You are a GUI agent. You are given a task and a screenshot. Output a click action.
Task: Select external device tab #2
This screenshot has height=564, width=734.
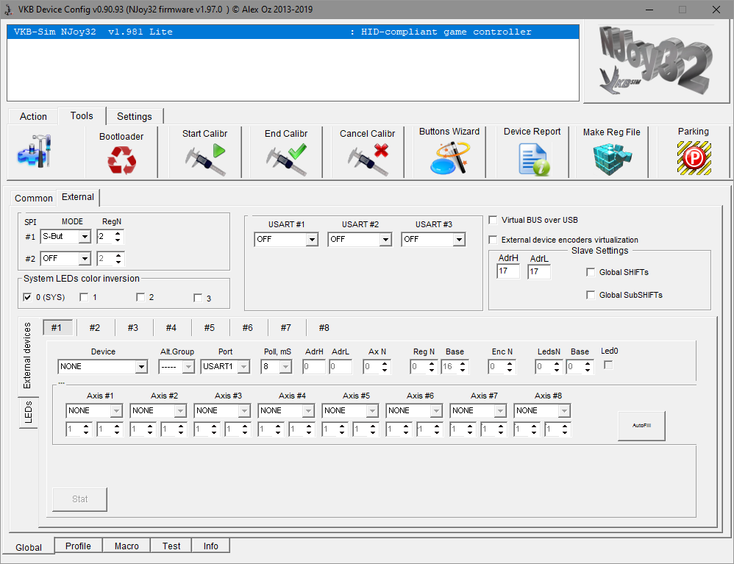coord(95,328)
